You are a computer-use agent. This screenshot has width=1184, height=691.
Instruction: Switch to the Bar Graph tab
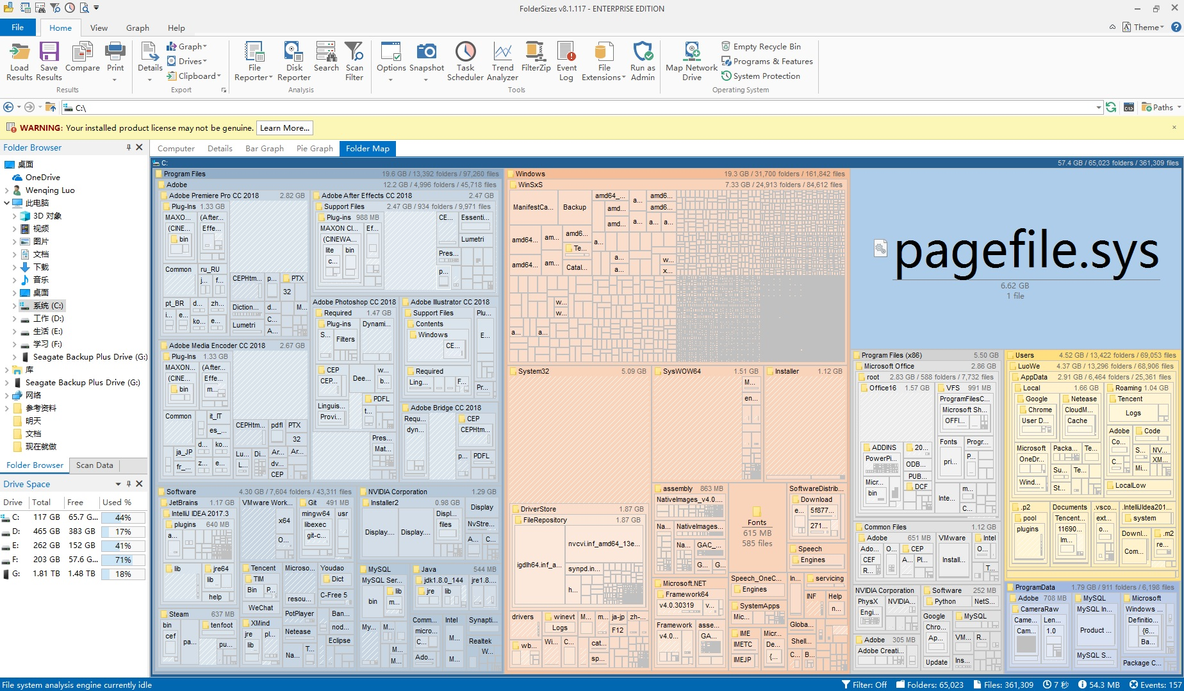(x=265, y=148)
